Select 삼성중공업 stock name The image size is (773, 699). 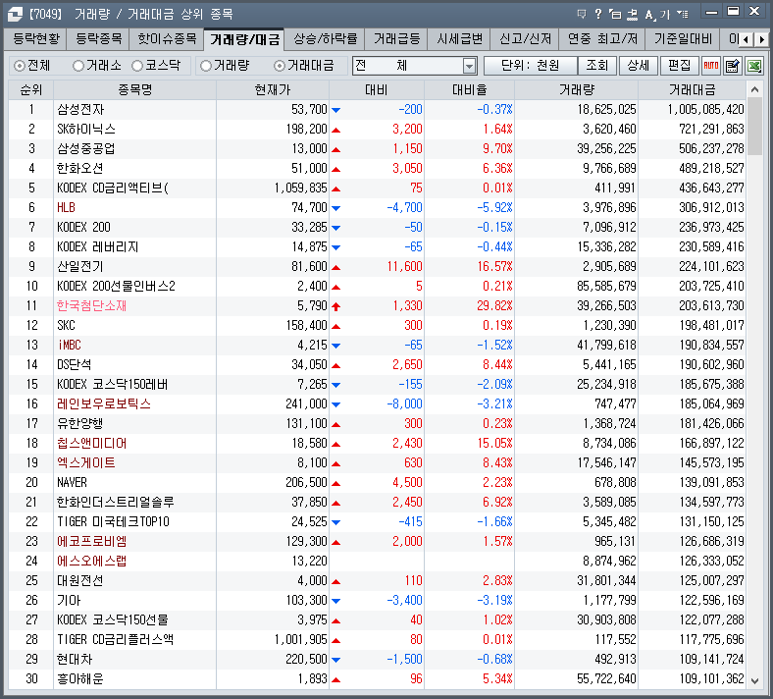[x=86, y=149]
